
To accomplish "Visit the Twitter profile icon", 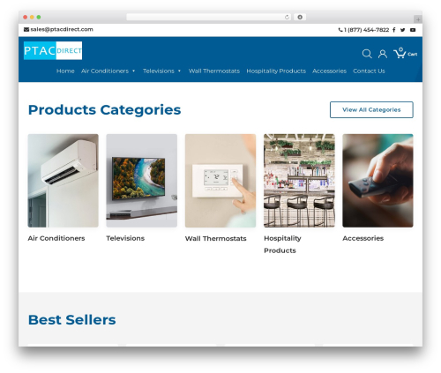I will pos(403,30).
